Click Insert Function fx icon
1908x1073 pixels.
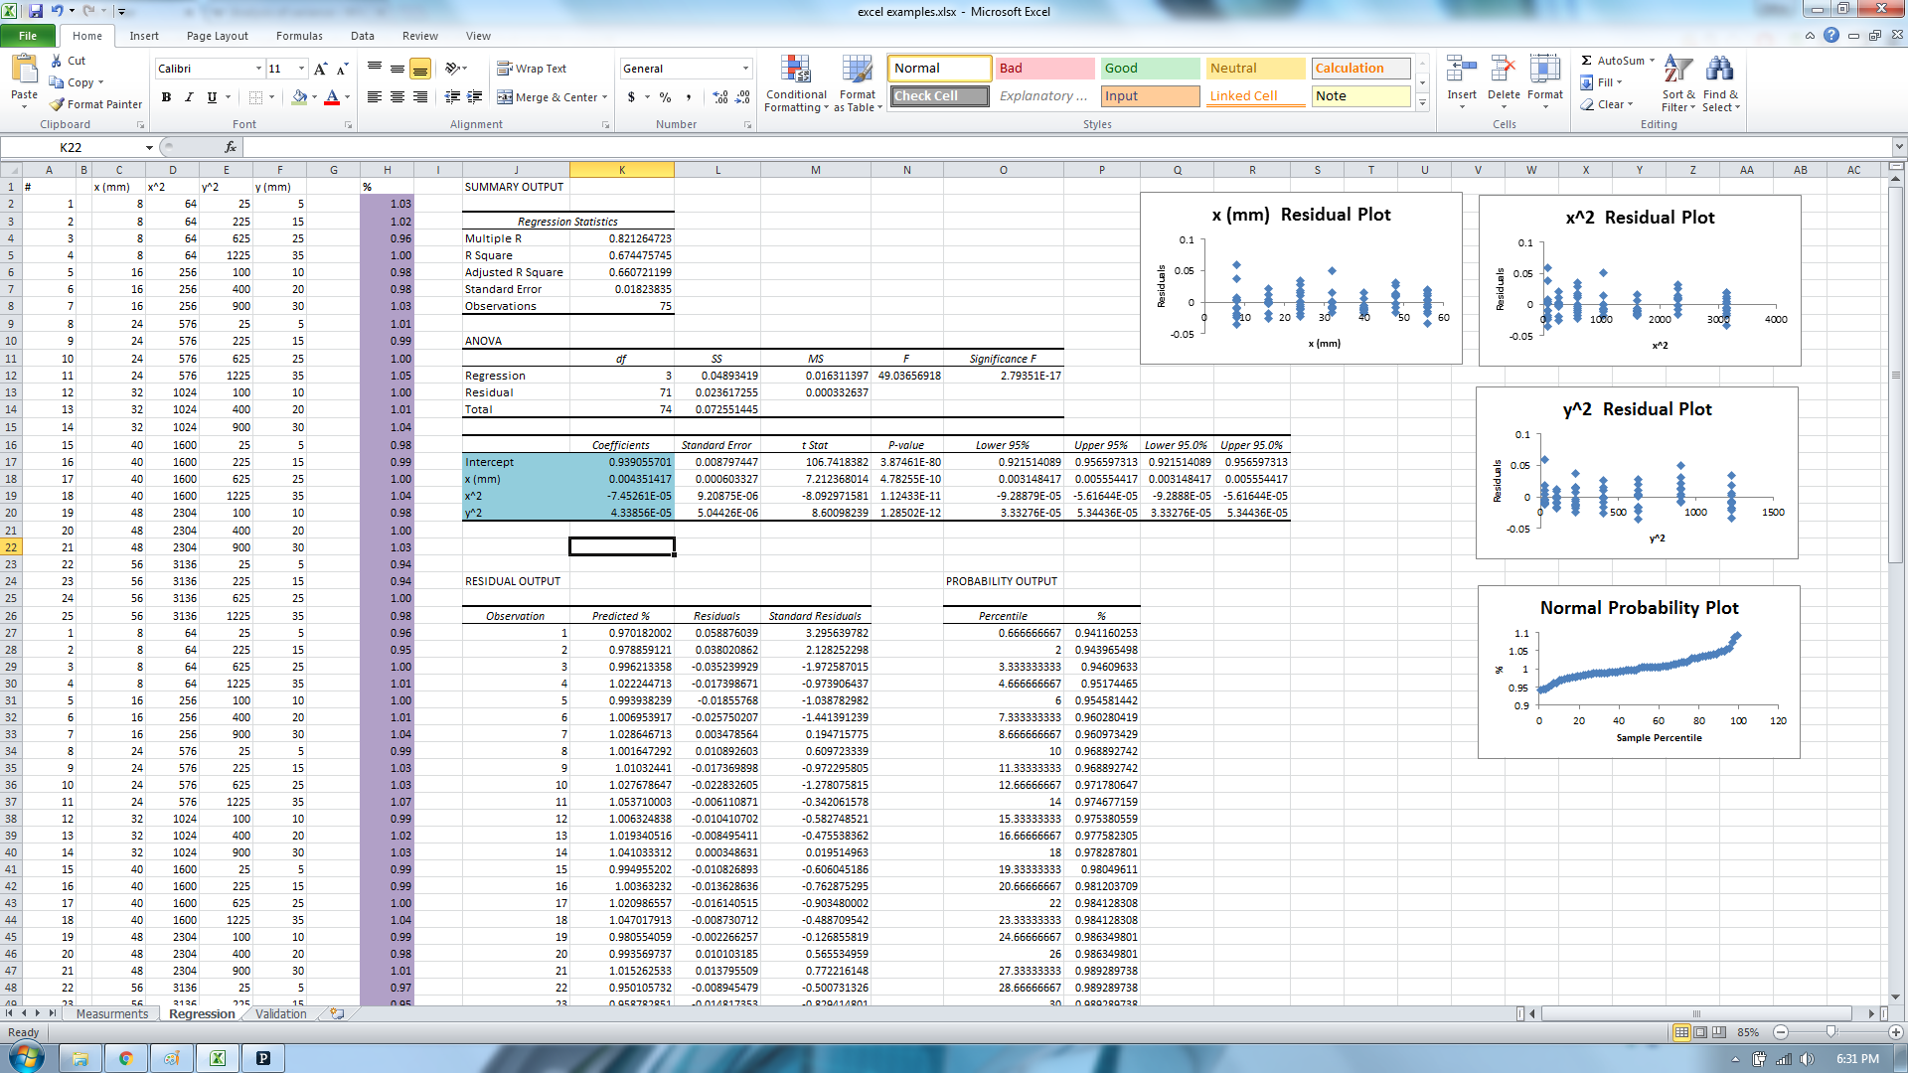(231, 147)
